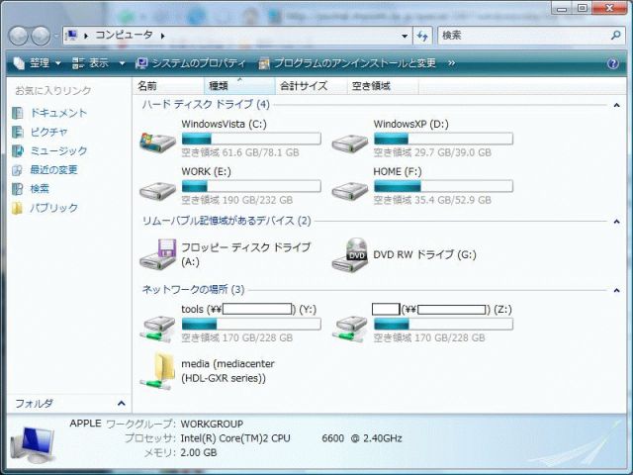Open the 整理 organize menu
The width and height of the screenshot is (633, 475).
point(37,63)
